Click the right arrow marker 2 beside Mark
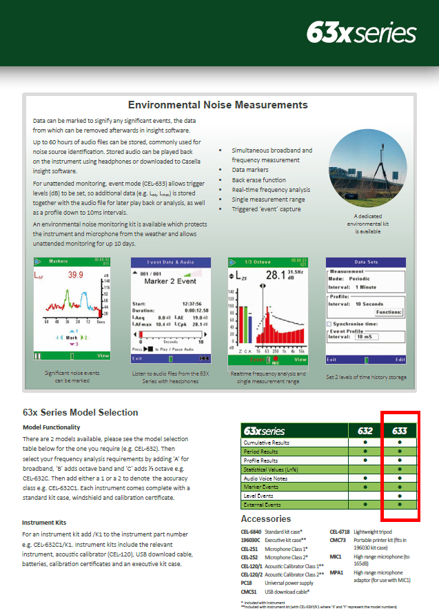The height and width of the screenshot is (611, 439). coord(83,338)
